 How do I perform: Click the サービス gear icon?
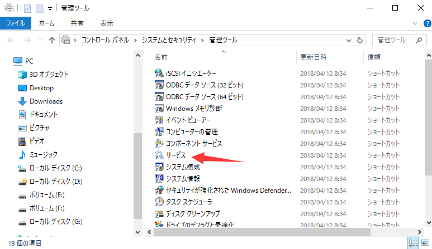[x=159, y=155]
